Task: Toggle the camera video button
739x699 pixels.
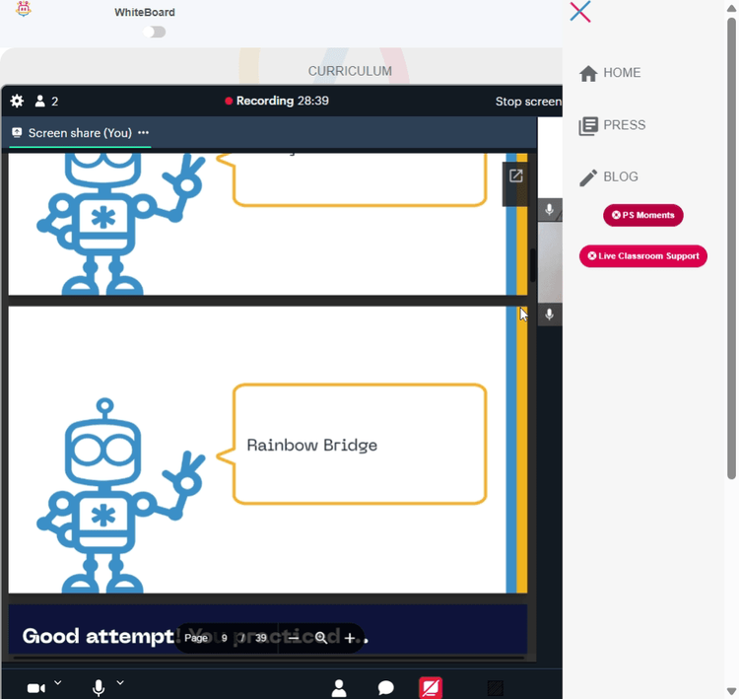Action: 36,688
